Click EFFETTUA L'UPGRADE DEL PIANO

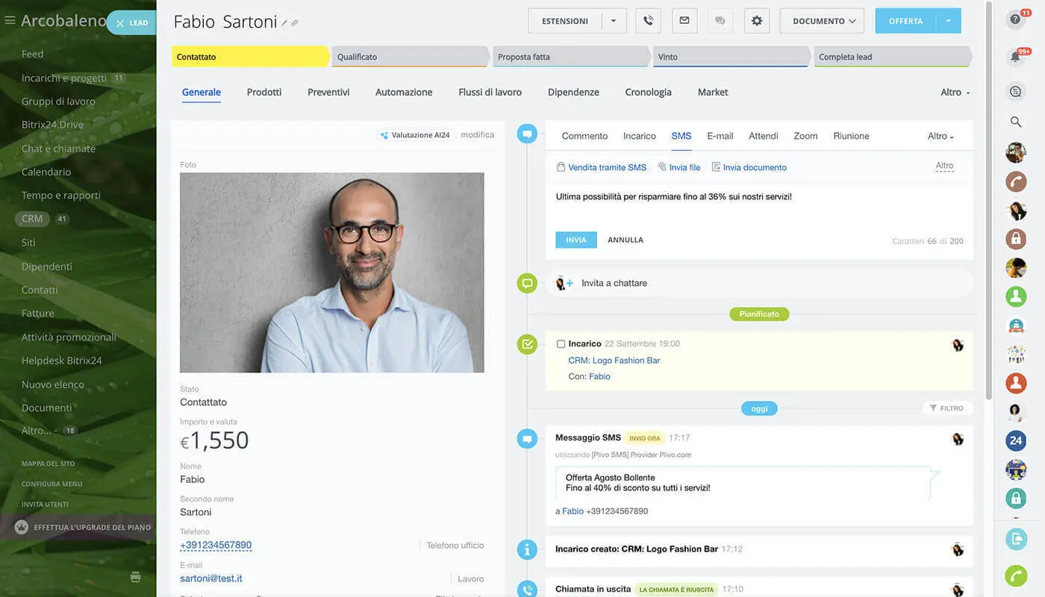tap(93, 528)
